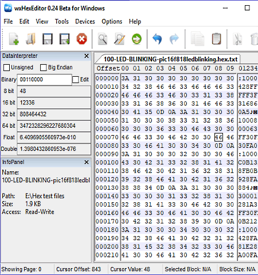Image resolution: width=258 pixels, height=275 pixels.
Task: Open the Help menu
Action: 135,21
